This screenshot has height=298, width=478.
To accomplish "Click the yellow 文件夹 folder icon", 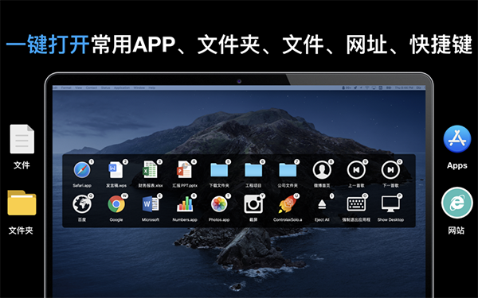I will (x=22, y=203).
